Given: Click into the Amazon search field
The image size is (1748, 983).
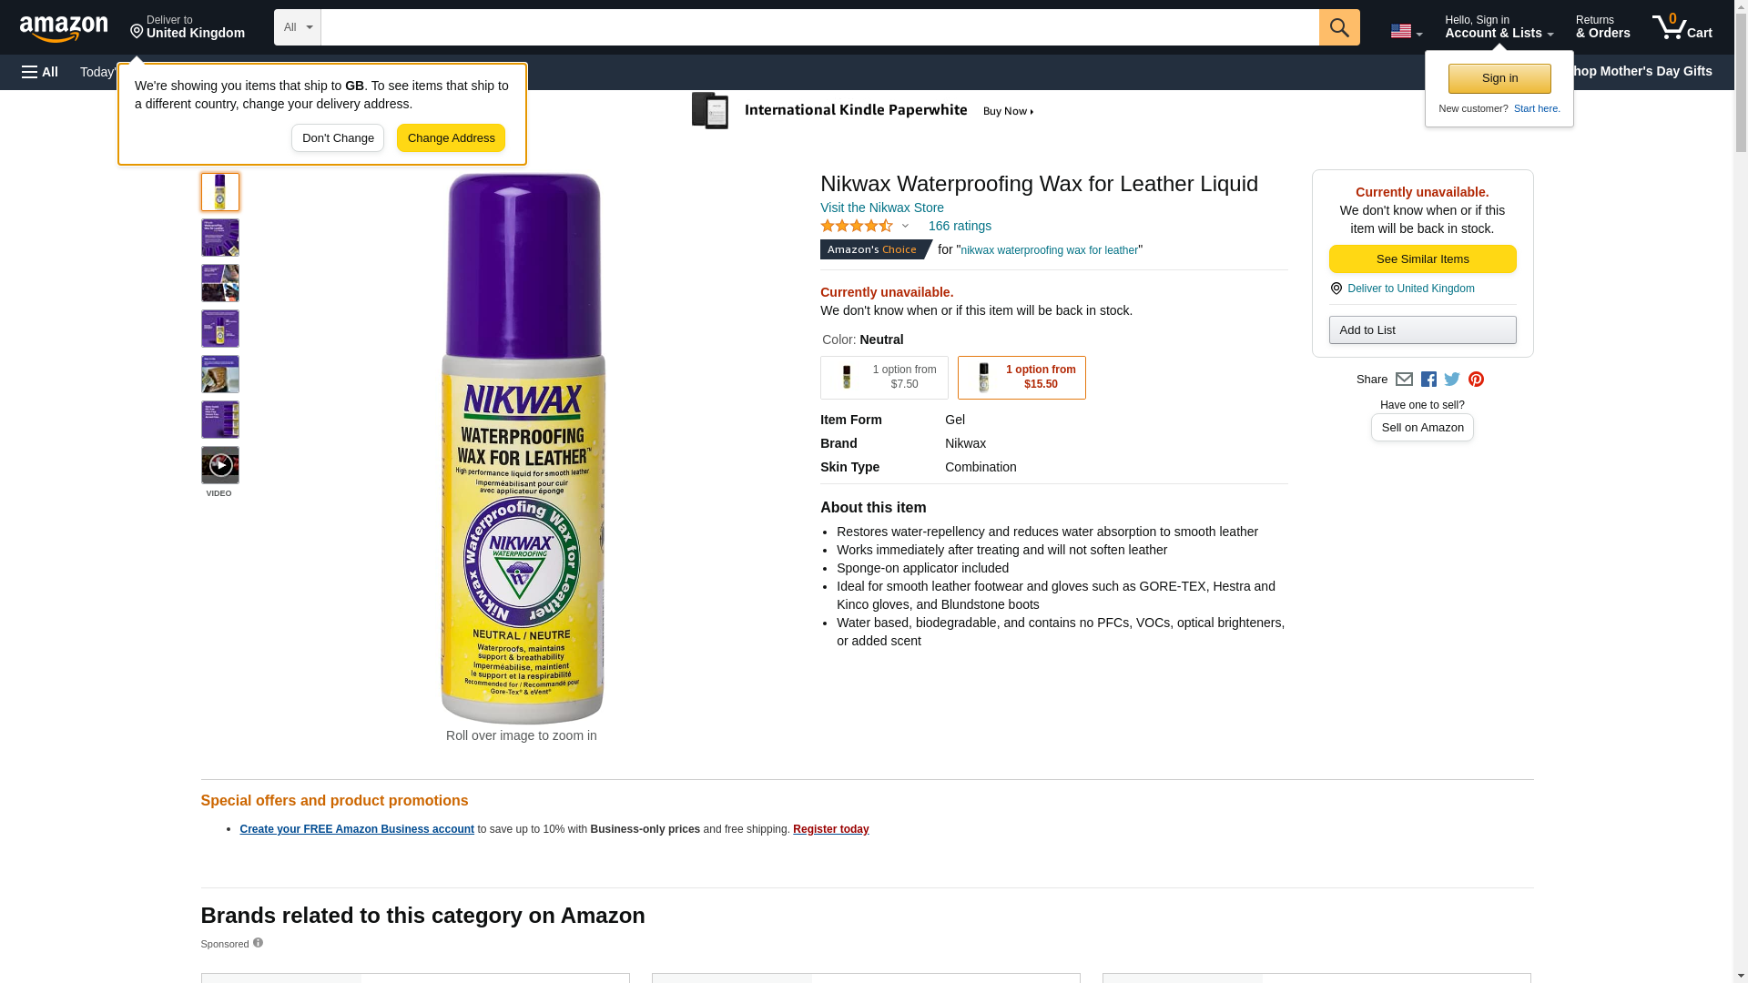Looking at the screenshot, I should point(819,27).
